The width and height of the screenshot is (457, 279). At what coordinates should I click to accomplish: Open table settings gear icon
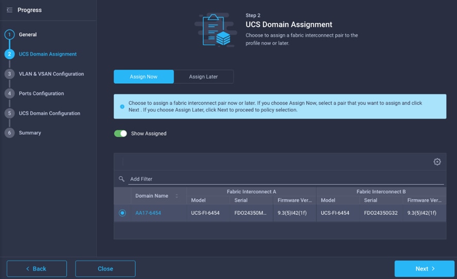pos(437,162)
